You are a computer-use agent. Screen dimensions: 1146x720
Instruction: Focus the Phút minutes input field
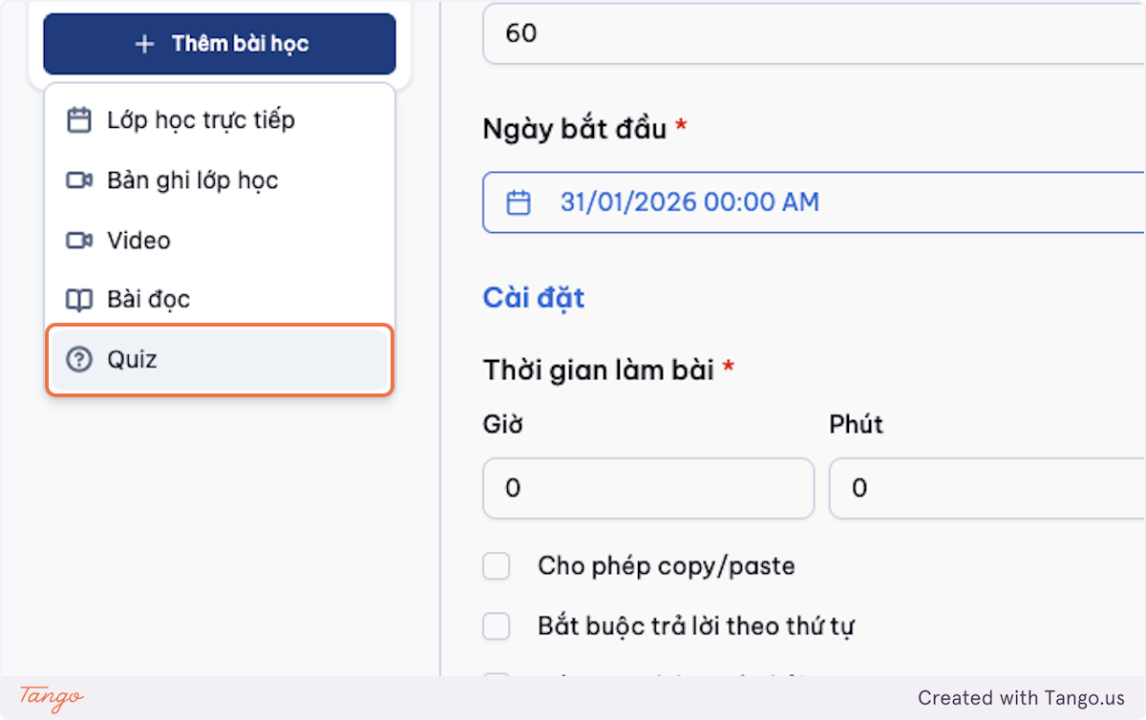pos(987,489)
